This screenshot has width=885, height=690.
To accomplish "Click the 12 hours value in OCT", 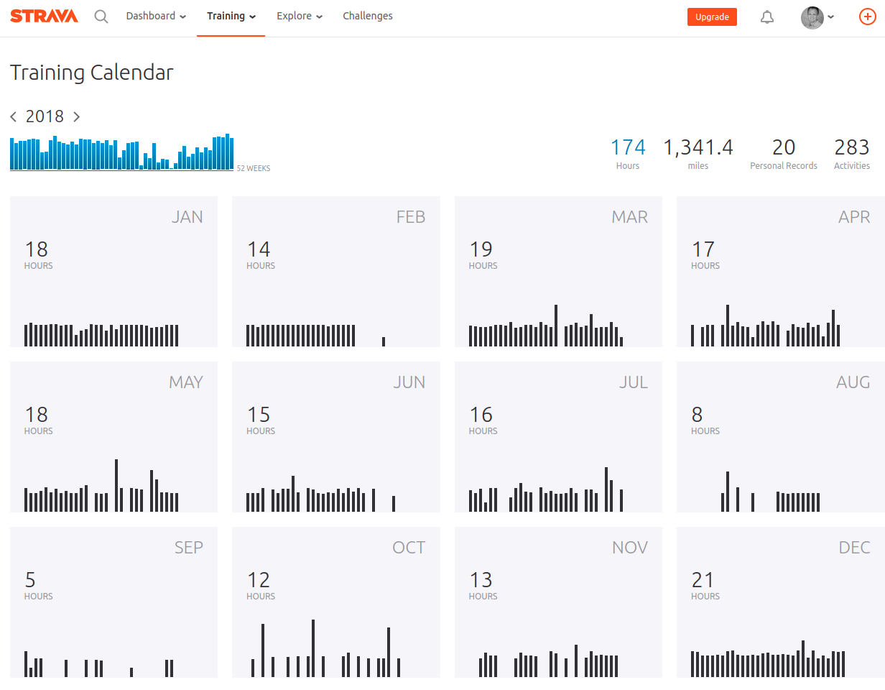I will point(259,580).
